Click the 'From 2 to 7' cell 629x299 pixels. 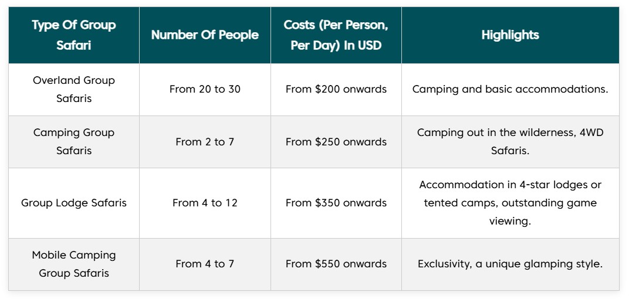tap(205, 141)
